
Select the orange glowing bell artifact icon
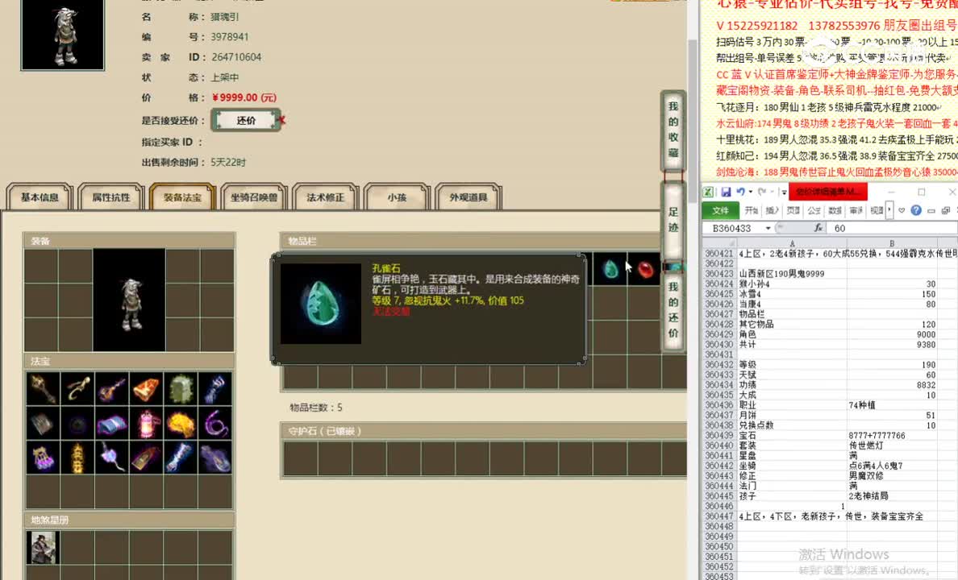coord(146,389)
